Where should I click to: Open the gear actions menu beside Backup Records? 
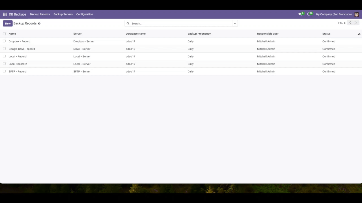[39, 23]
